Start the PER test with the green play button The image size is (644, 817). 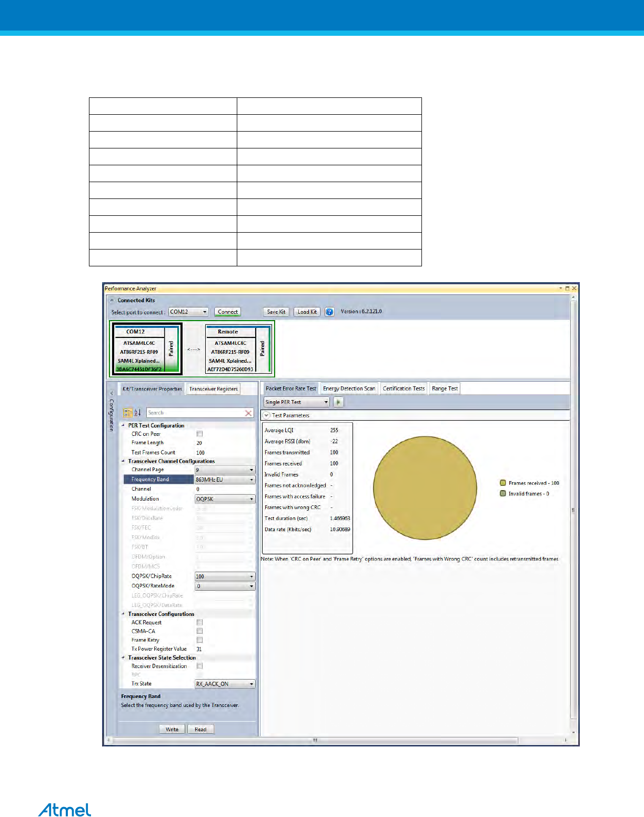338,402
